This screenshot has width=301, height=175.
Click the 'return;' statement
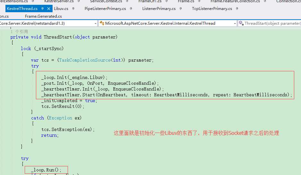point(50,135)
